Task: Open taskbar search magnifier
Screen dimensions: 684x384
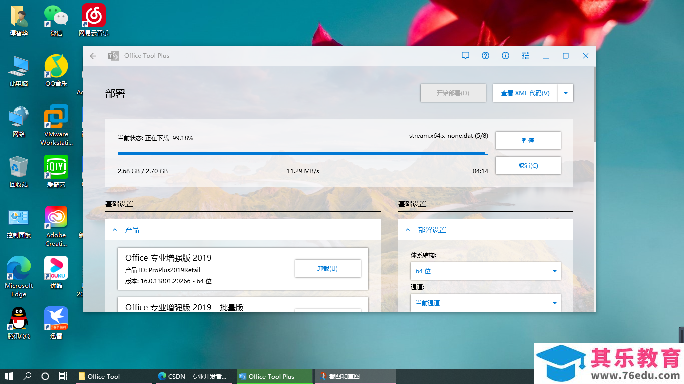Action: (28, 376)
